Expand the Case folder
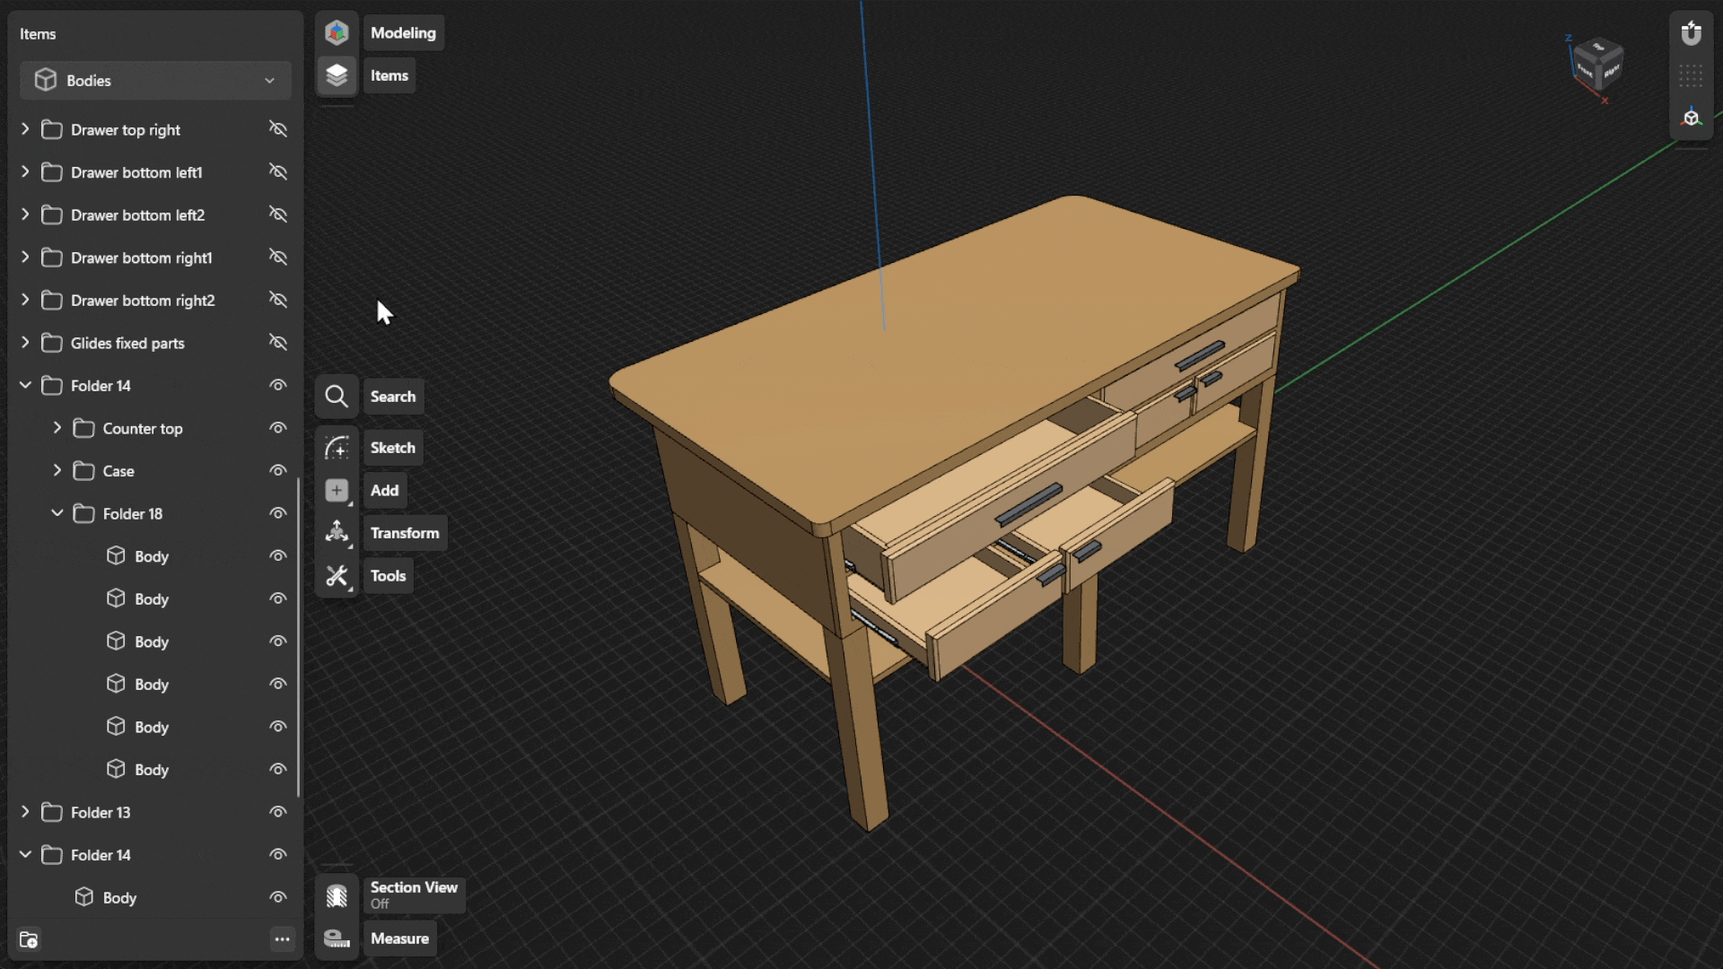The image size is (1723, 969). click(57, 470)
